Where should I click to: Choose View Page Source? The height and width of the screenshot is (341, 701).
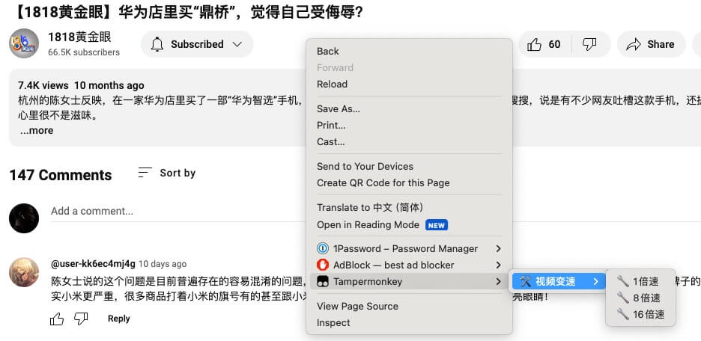409,306
